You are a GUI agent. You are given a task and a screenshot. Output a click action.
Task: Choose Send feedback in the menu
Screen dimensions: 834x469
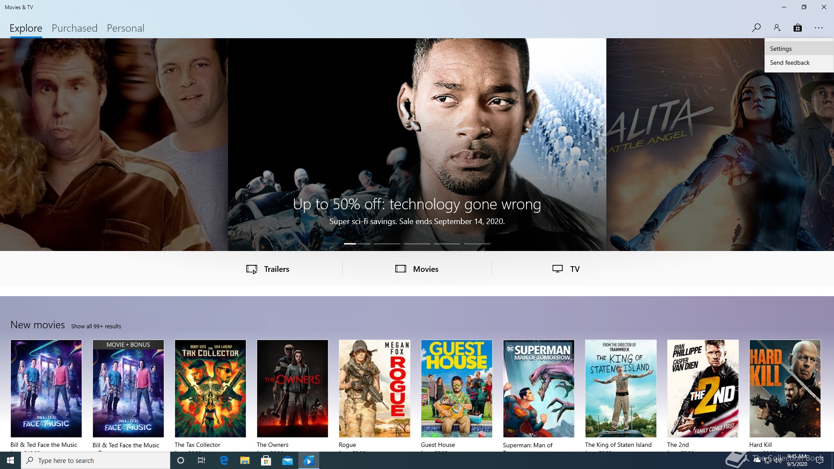pos(799,63)
